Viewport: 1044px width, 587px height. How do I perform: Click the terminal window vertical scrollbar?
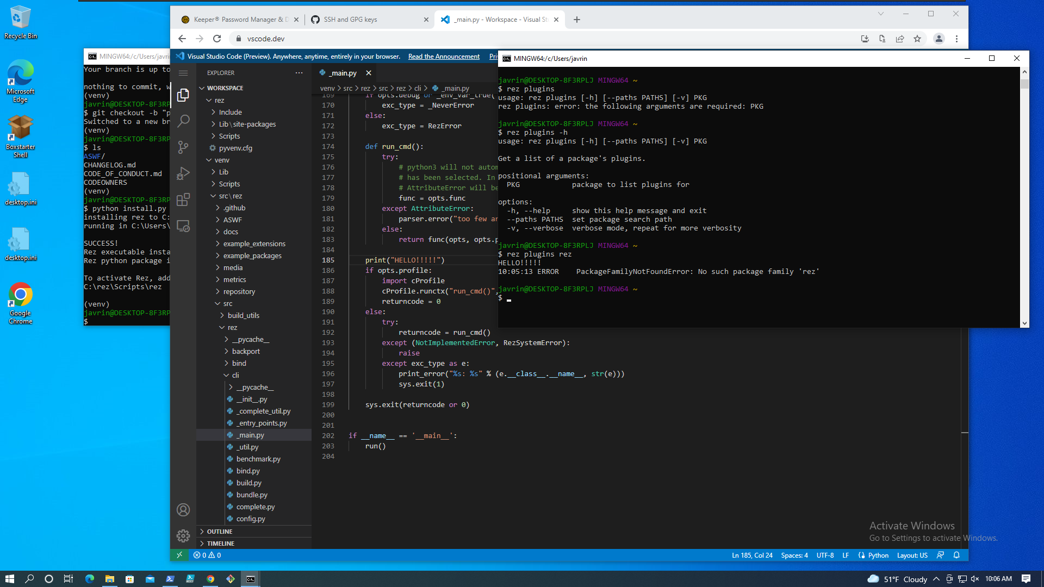[x=1024, y=196]
